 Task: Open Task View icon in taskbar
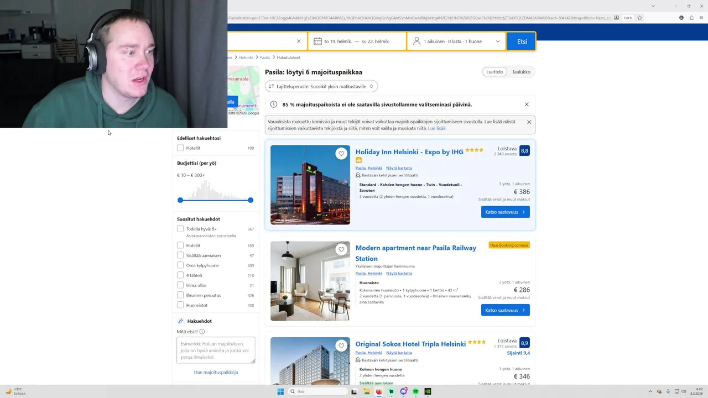[x=354, y=391]
